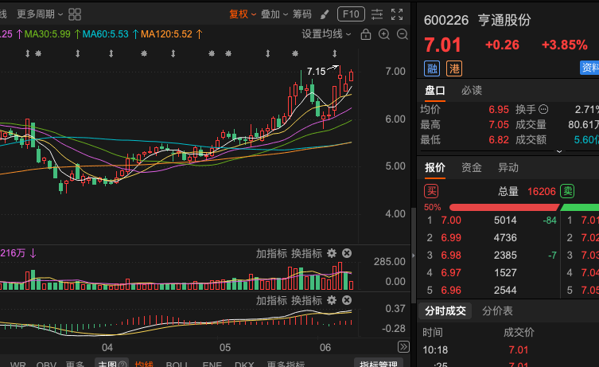Screen dimensions: 599x367
Task: Open volume indicator settings gear
Action: coord(332,253)
